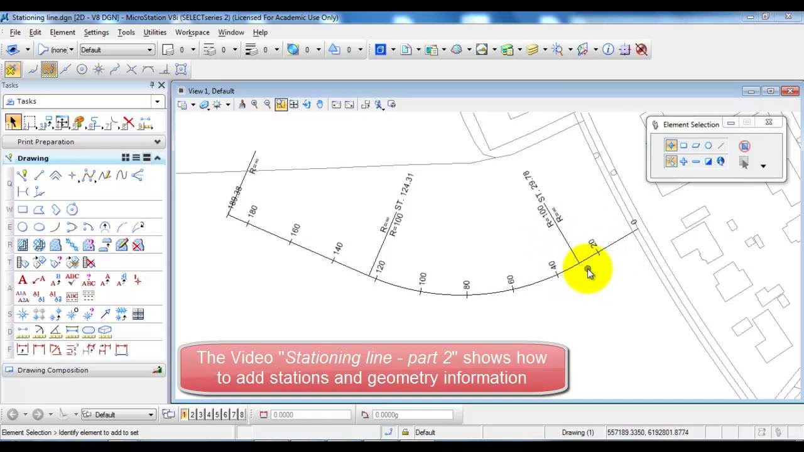Select the Block selection method
Viewport: 804px width, 452px height.
coord(683,146)
